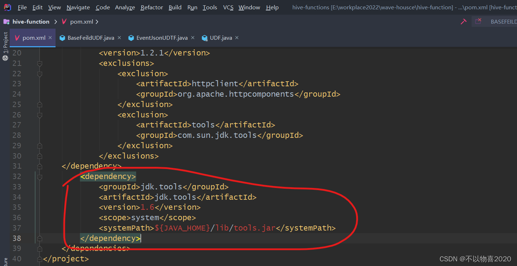Click Java class icon on BaseFeildUDF.java tab

click(x=62, y=38)
